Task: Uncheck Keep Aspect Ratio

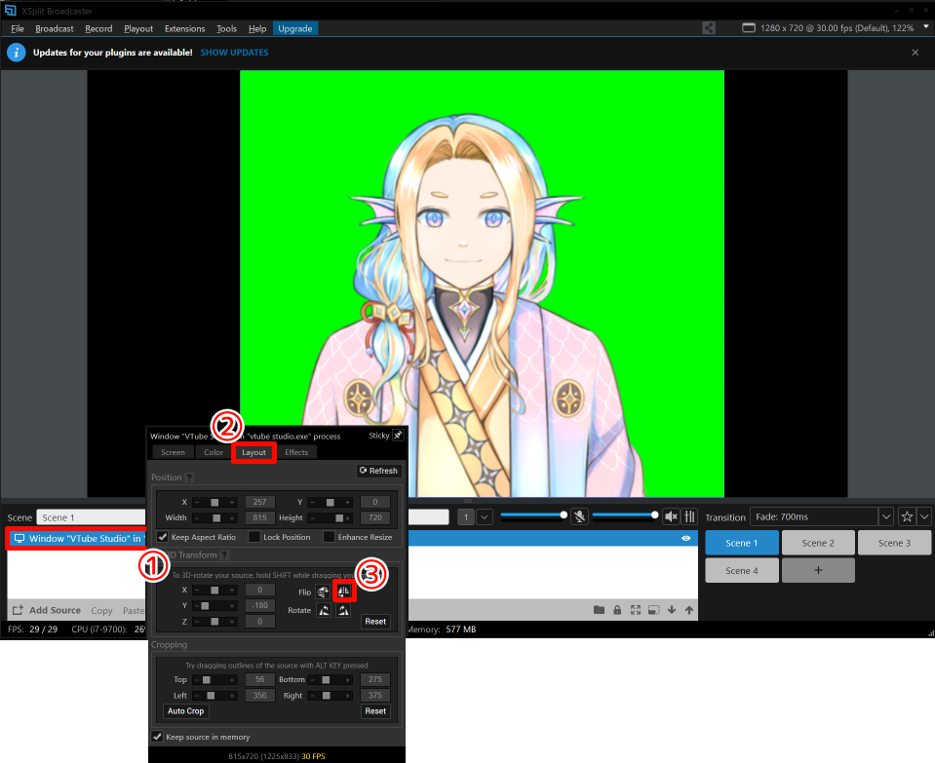Action: pos(162,537)
